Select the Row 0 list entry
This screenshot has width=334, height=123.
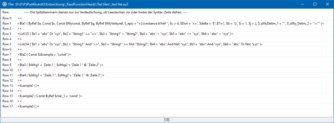click(x=7, y=18)
